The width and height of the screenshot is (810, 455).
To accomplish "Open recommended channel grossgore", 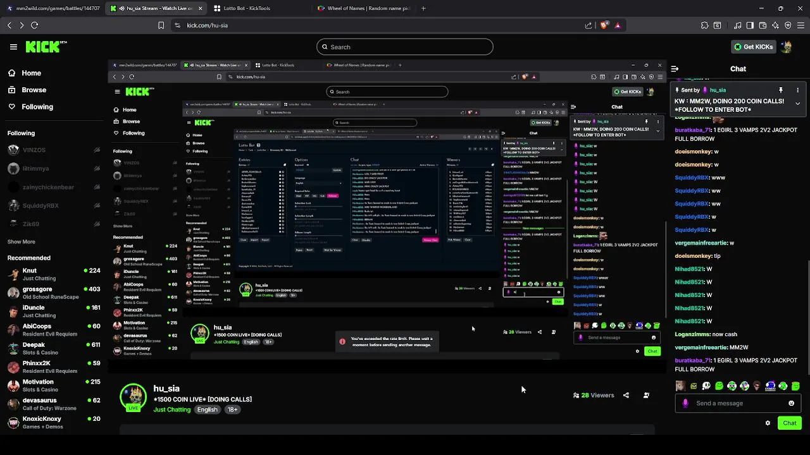I will pos(54,293).
